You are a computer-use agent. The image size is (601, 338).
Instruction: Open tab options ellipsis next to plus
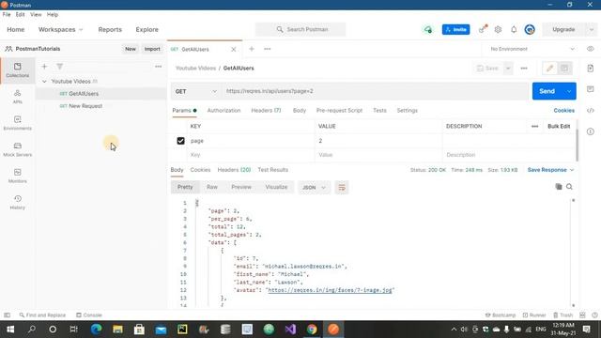[x=267, y=49]
